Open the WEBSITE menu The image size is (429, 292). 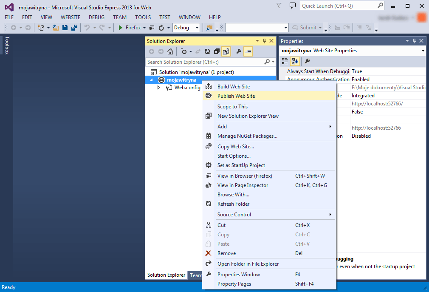[71, 17]
